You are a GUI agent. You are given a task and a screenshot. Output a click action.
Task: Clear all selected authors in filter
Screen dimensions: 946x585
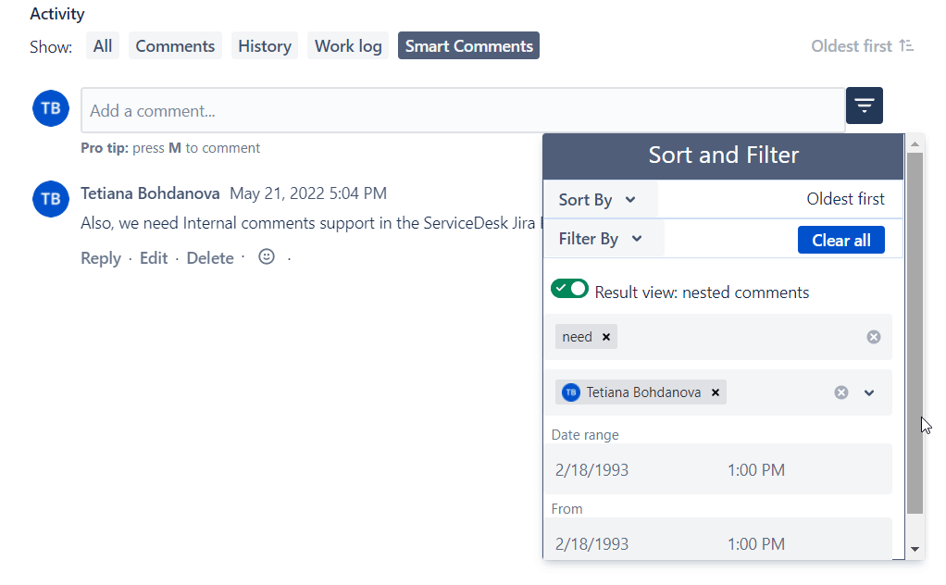coord(840,392)
